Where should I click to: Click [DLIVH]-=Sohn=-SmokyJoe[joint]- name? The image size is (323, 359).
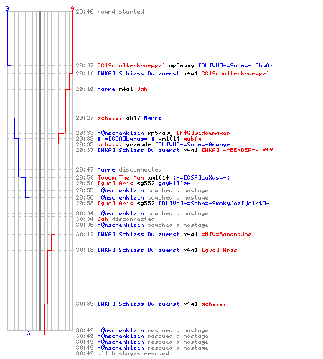tap(214, 203)
